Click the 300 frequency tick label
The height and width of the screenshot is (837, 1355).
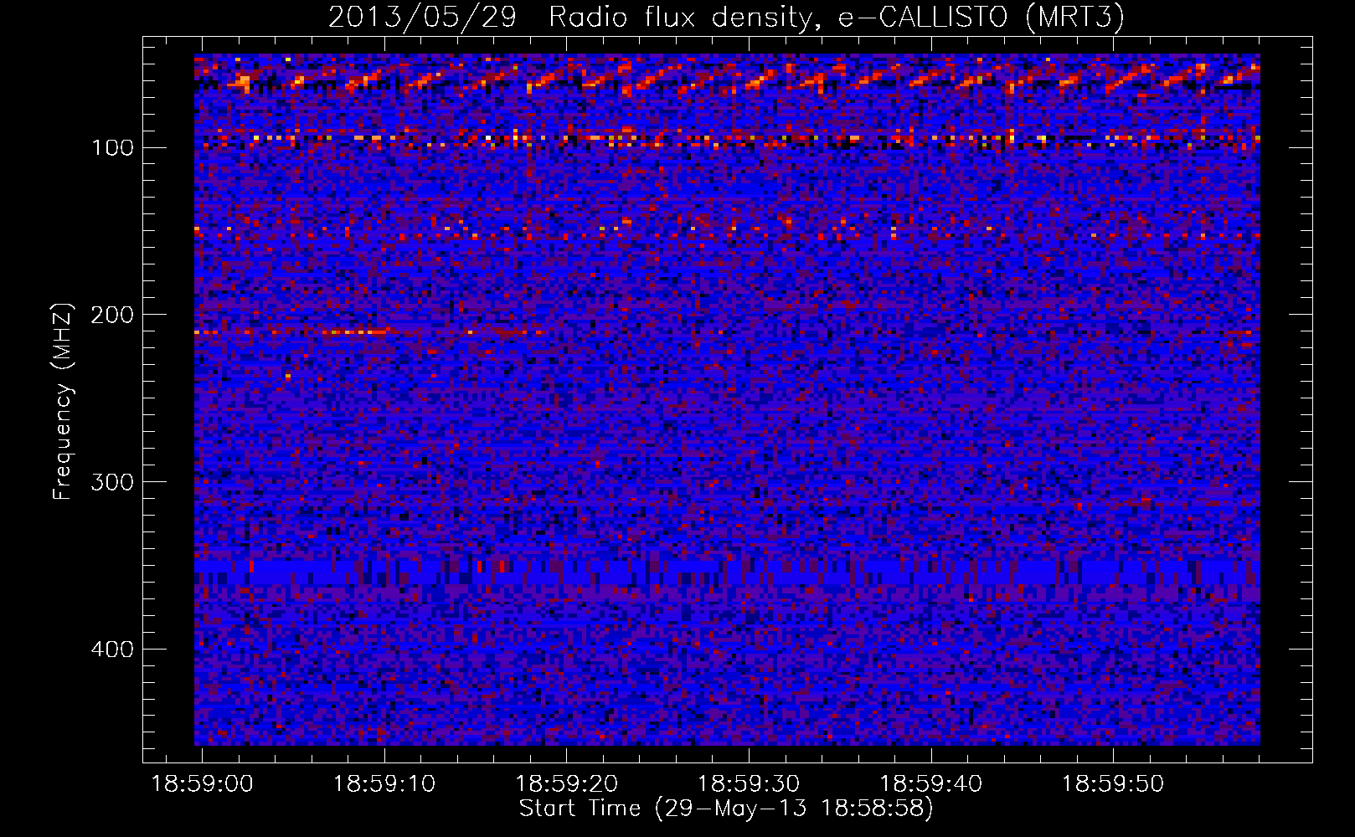pos(112,483)
